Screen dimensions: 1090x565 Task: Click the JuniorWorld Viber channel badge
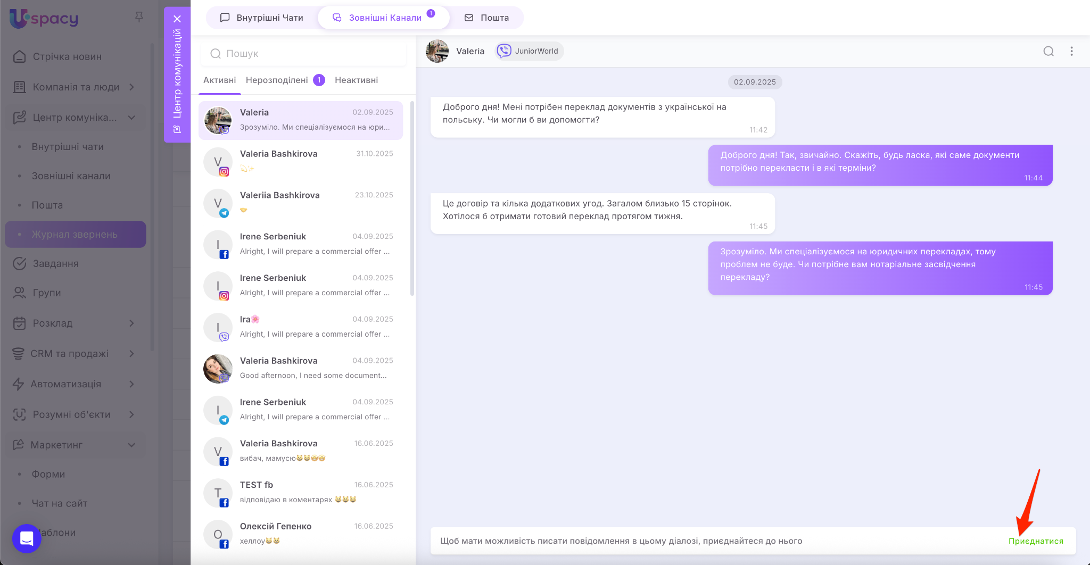pyautogui.click(x=529, y=51)
